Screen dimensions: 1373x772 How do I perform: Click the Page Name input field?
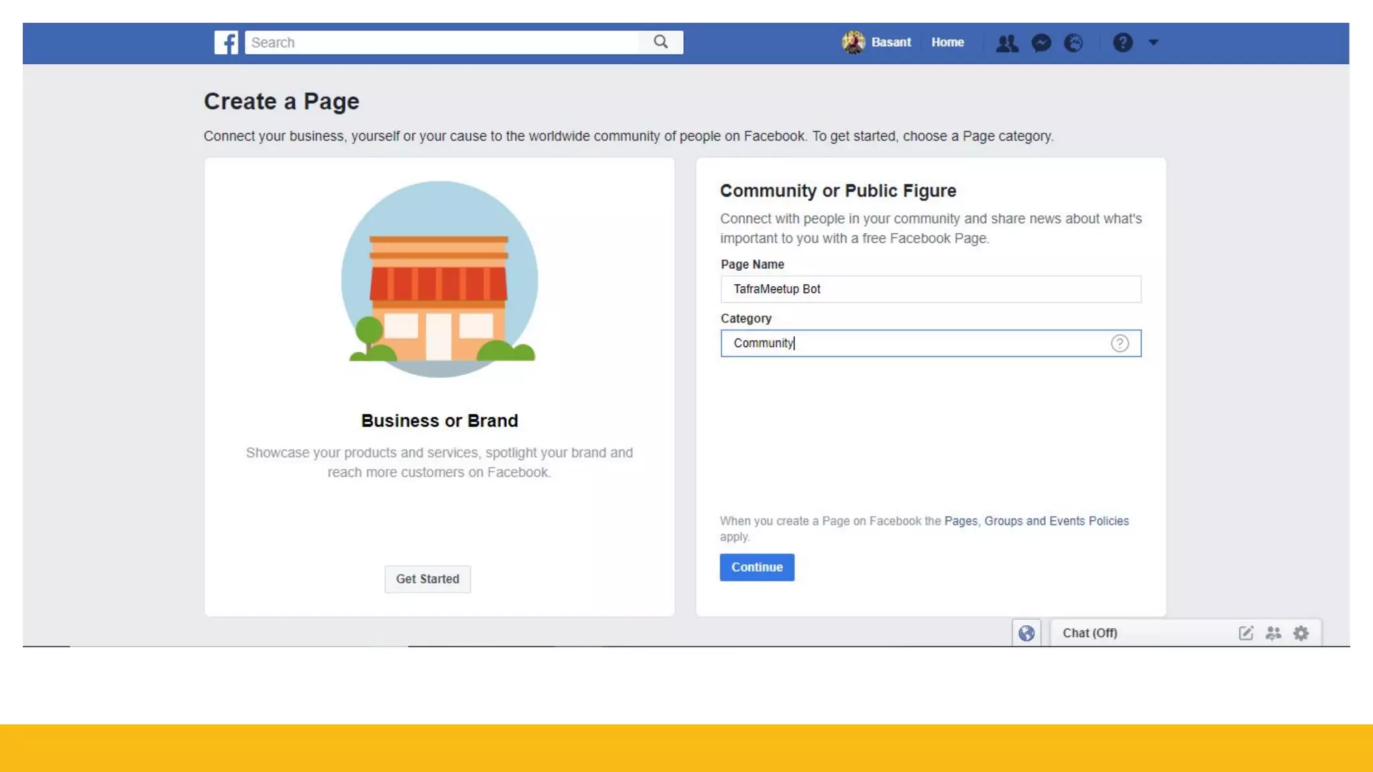[931, 289]
